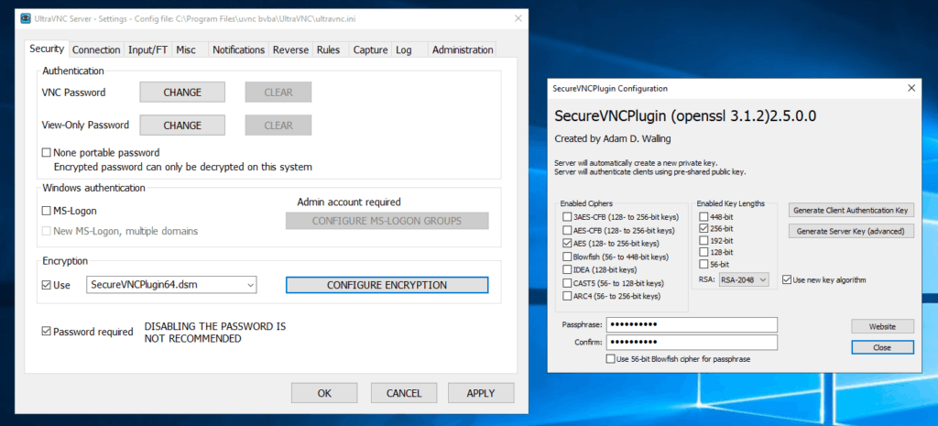
Task: Toggle Use 56-bit Blowfish cipher for passphrase
Action: 610,359
